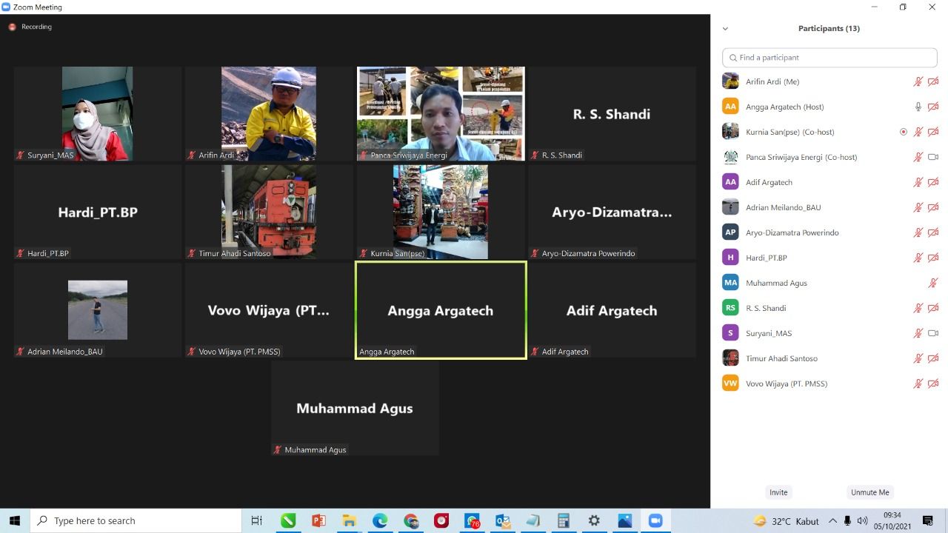The height and width of the screenshot is (533, 948).
Task: Open Outlook from the taskbar
Action: tap(503, 520)
